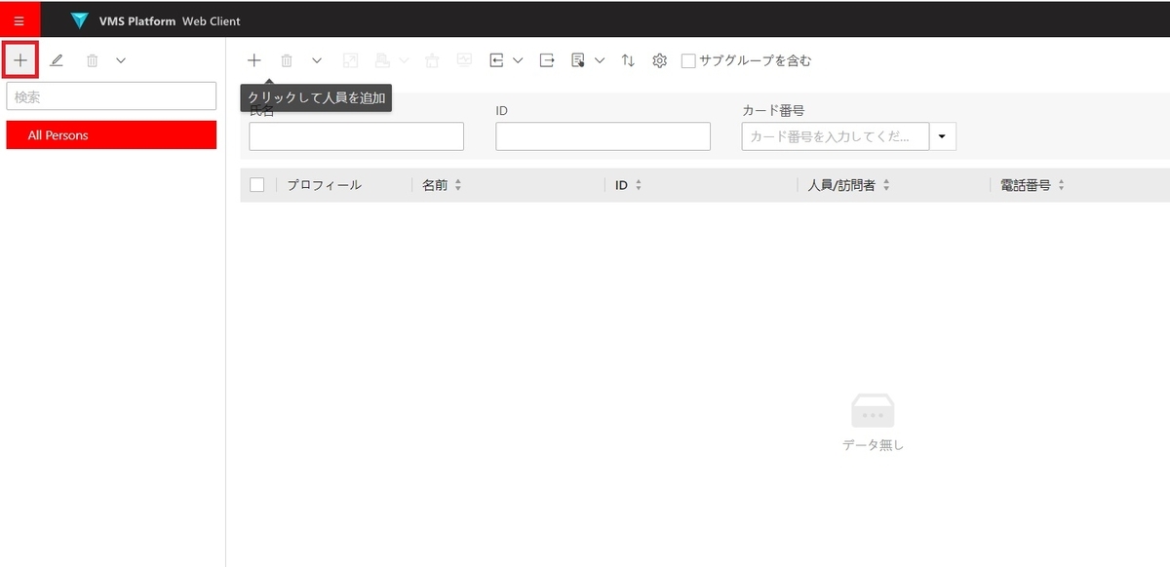
Task: Select the All Persons group
Action: (x=110, y=134)
